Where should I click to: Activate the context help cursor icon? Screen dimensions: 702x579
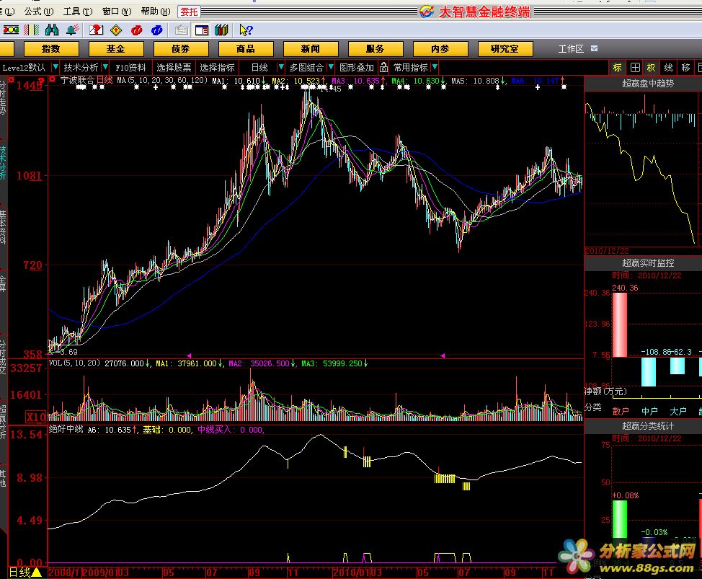246,30
